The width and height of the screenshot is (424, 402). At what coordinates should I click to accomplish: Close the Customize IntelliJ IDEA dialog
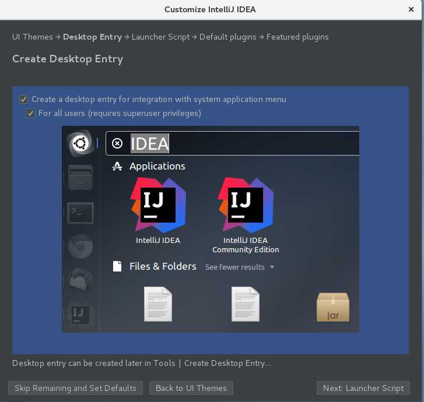(411, 9)
